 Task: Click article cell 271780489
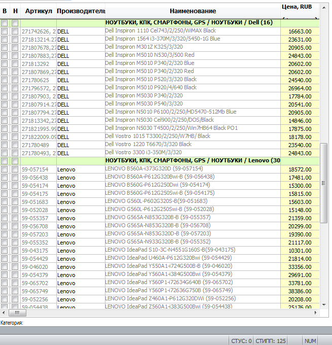(39, 145)
